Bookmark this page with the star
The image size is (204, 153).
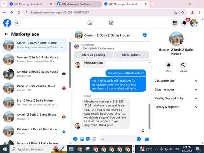tap(182, 13)
